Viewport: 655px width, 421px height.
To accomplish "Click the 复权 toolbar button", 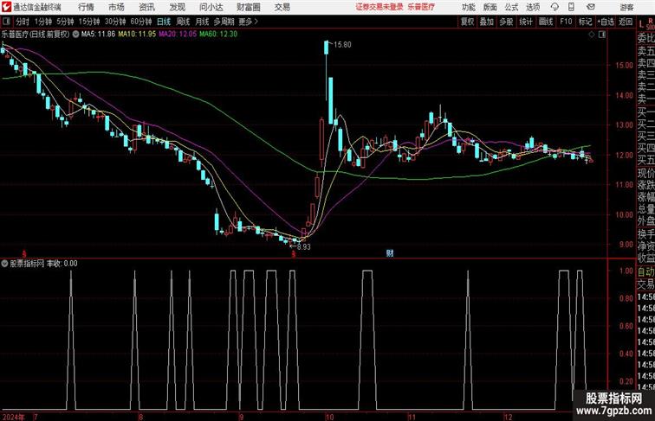I will click(468, 22).
